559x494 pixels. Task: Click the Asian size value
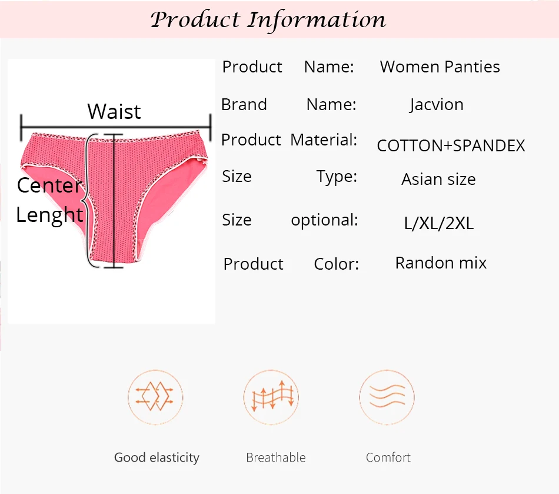coord(438,179)
